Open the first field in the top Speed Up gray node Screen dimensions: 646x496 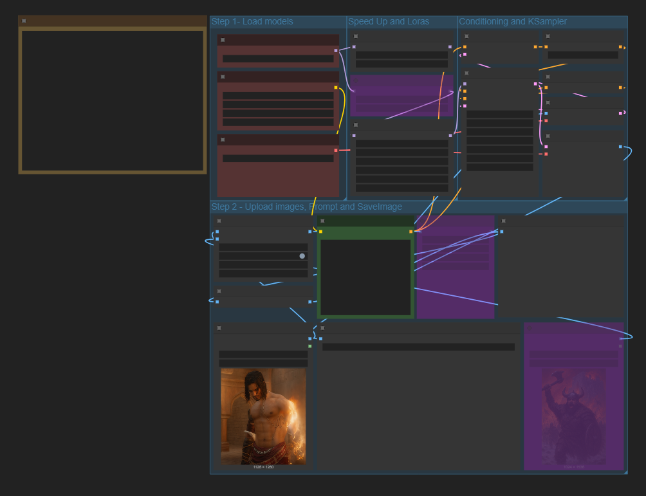tap(401, 55)
